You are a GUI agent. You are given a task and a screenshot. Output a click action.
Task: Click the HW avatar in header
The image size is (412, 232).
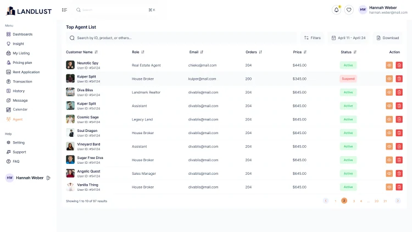363,10
